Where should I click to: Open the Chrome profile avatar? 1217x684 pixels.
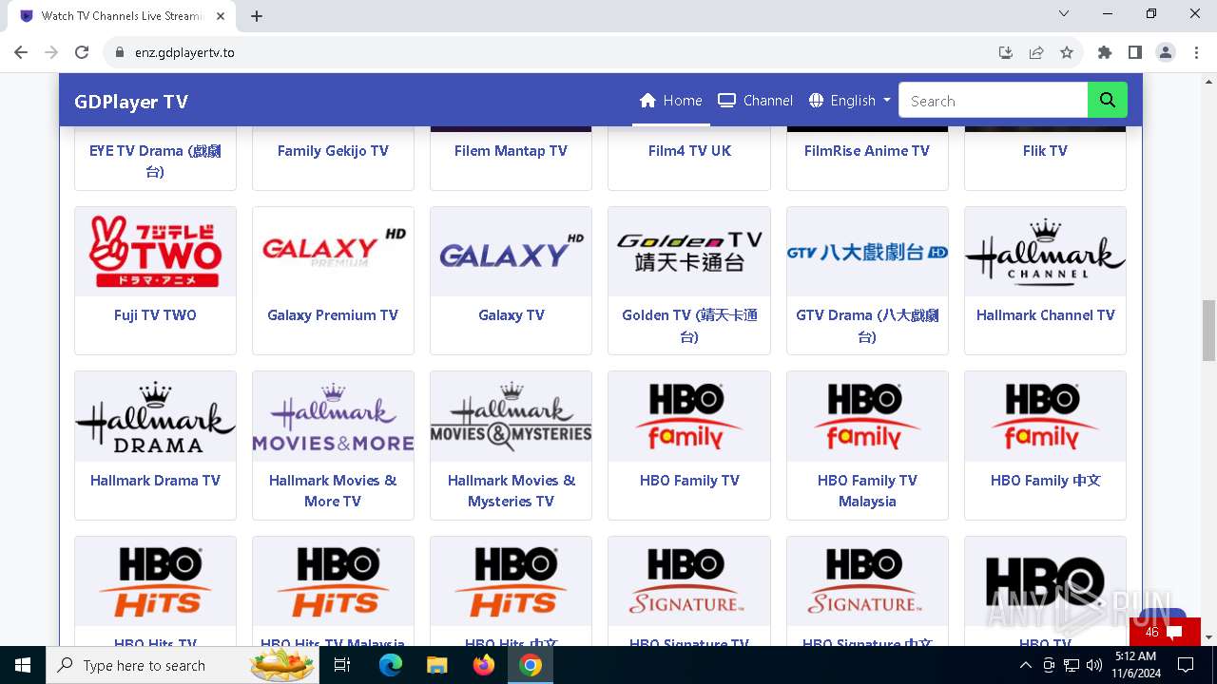(x=1166, y=52)
